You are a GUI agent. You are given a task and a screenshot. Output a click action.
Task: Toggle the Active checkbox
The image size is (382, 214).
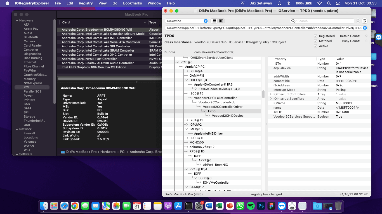click(x=315, y=46)
